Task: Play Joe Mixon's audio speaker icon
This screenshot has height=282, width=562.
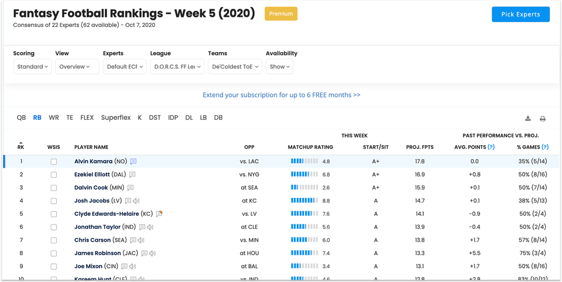Action: click(133, 267)
